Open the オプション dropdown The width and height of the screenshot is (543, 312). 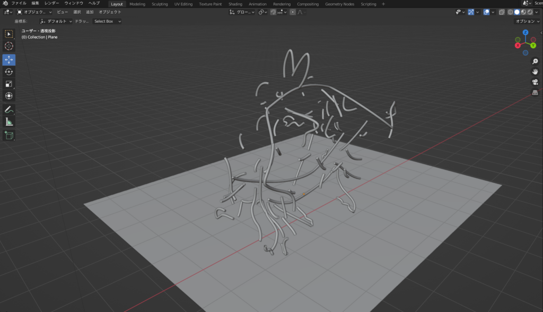(x=528, y=22)
